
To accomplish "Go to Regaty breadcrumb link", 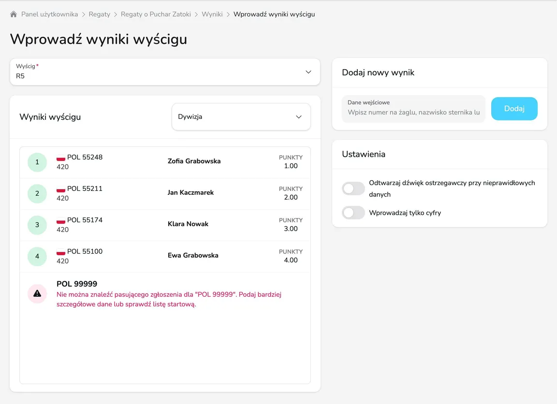I will click(100, 14).
